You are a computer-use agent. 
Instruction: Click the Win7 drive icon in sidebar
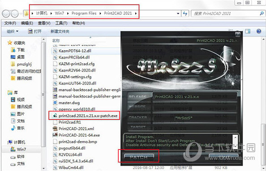point(13,149)
